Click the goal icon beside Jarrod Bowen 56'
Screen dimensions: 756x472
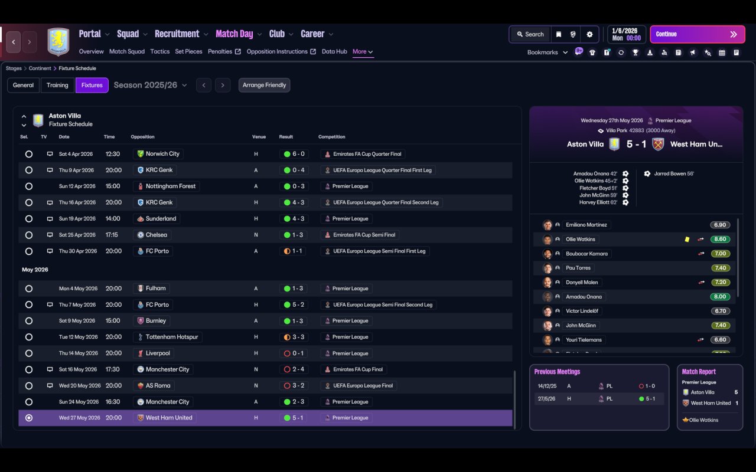pyautogui.click(x=647, y=174)
